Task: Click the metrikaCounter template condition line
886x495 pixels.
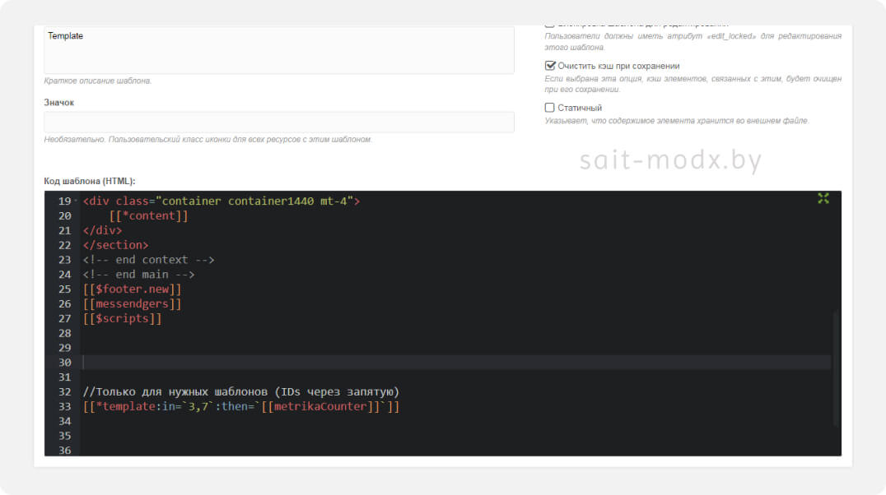Action: pyautogui.click(x=240, y=407)
